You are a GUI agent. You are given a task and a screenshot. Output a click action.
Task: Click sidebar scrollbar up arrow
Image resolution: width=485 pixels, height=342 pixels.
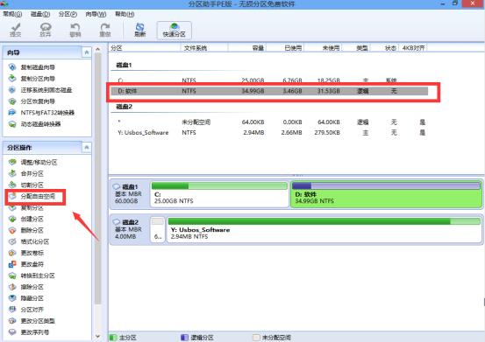coord(97,49)
